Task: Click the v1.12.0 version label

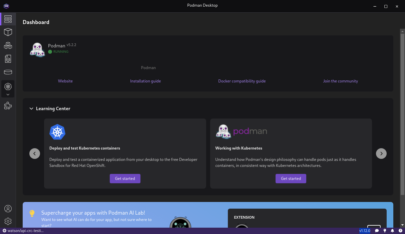Action: click(x=365, y=231)
